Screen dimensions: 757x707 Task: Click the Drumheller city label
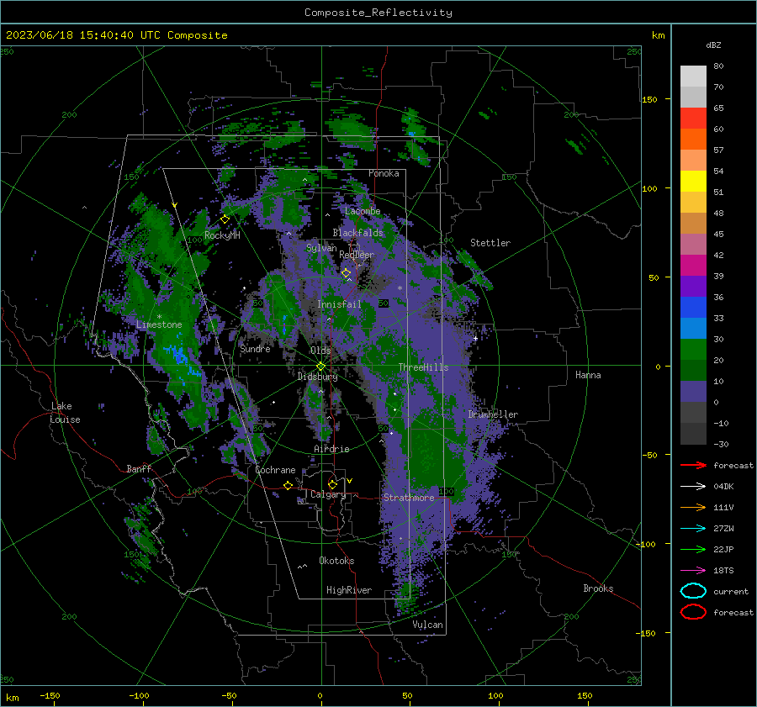coord(493,414)
